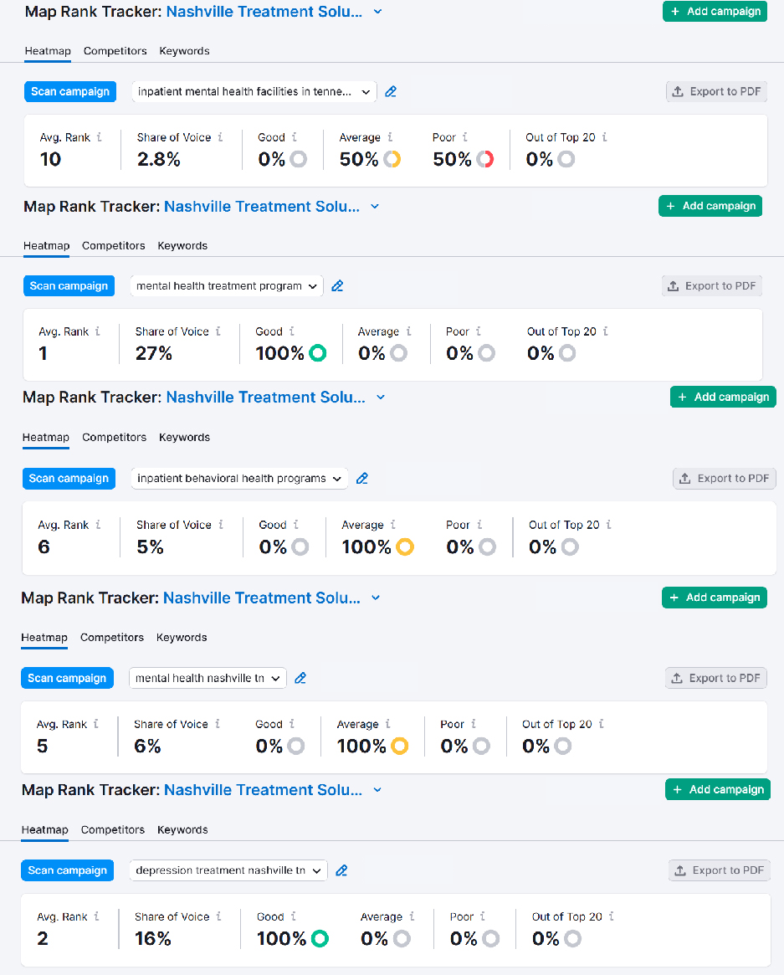Click info icon beside Avg. Rank 6 label
784x975 pixels.
click(98, 525)
